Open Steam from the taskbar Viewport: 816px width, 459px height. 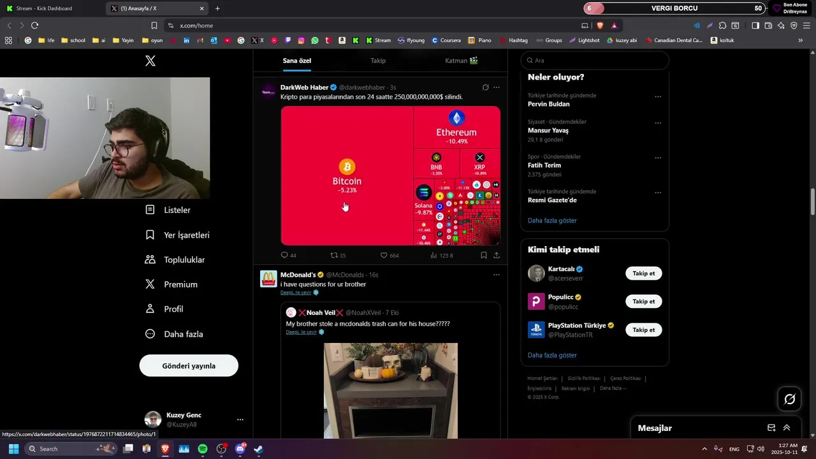pos(258,449)
